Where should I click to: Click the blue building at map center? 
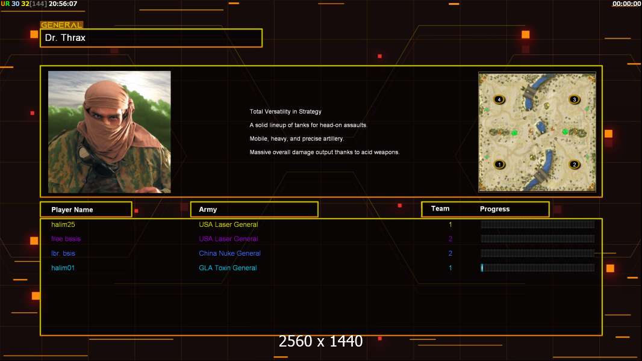click(540, 128)
